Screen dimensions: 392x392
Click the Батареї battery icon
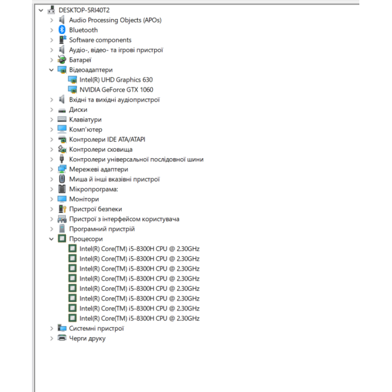coord(62,59)
